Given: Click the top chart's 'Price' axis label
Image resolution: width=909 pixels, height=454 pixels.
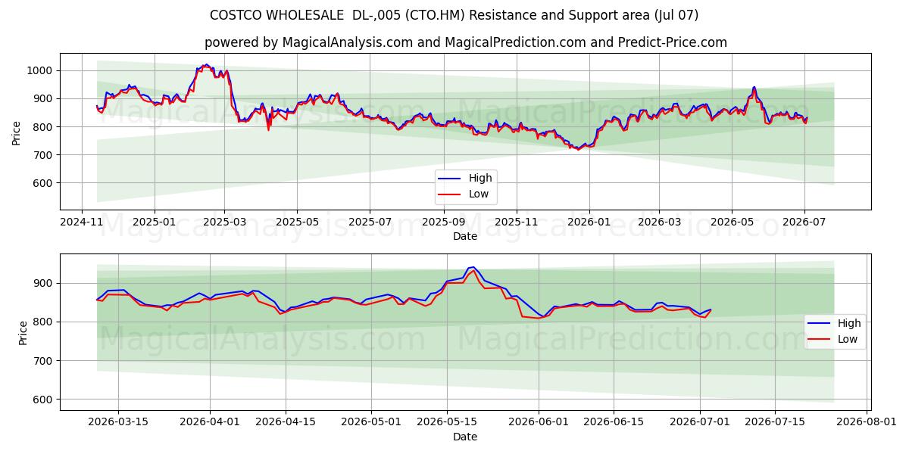Looking at the screenshot, I should pos(17,132).
